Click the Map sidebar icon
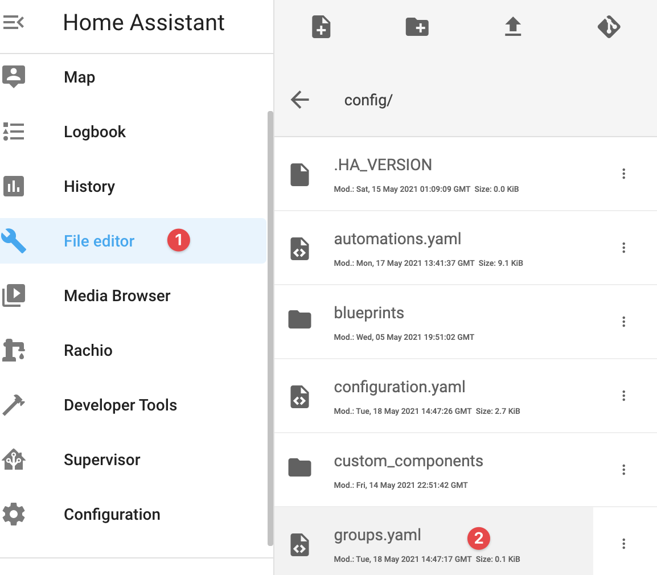This screenshot has height=575, width=657. [14, 77]
